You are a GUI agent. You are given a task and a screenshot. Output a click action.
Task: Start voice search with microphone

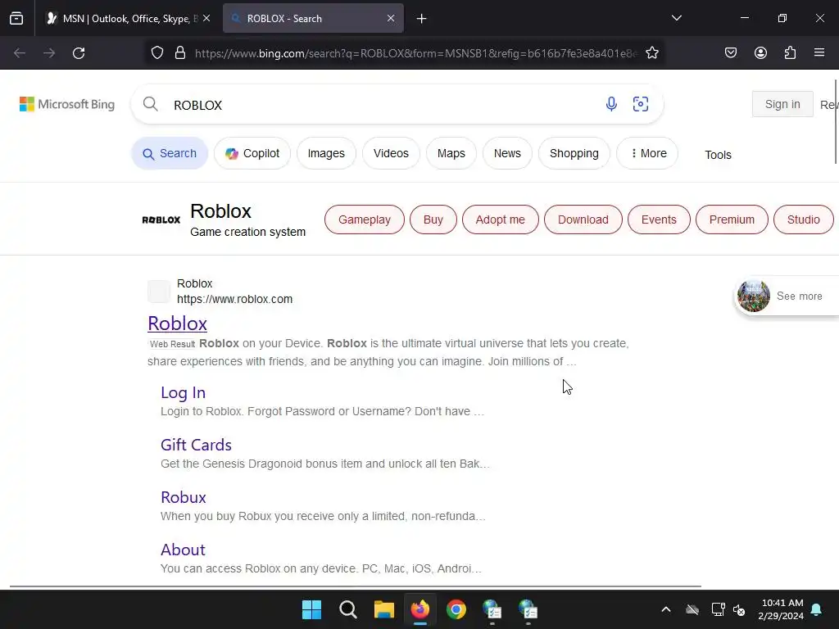(x=611, y=104)
